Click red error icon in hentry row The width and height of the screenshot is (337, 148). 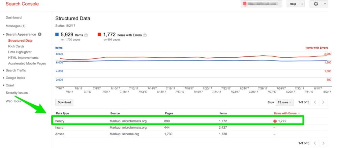pos(275,120)
